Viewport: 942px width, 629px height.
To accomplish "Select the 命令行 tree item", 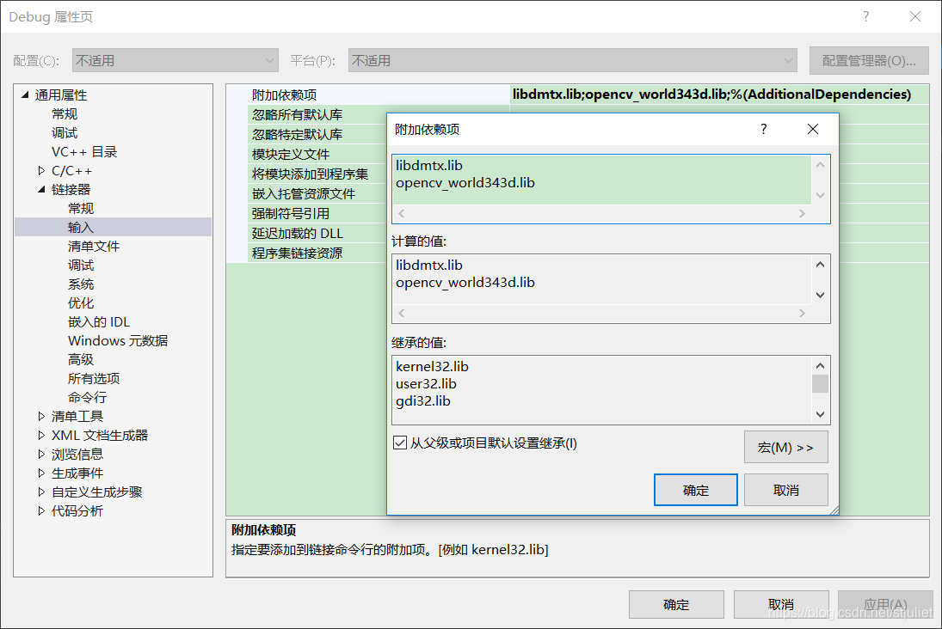I will pyautogui.click(x=87, y=396).
